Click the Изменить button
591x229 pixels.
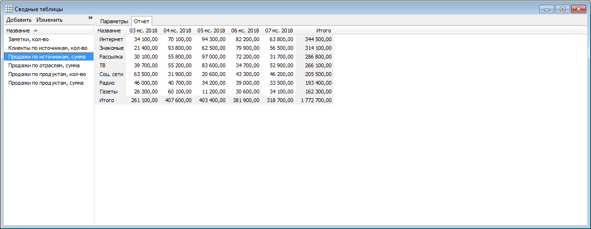tap(49, 20)
